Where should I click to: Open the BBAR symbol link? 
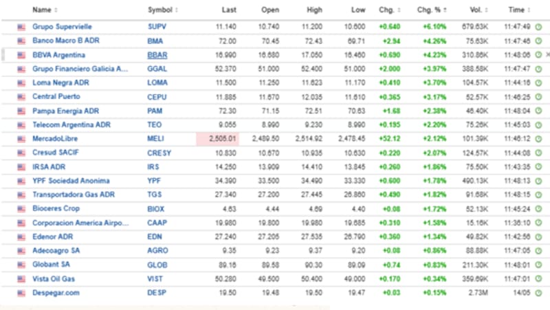pos(157,55)
